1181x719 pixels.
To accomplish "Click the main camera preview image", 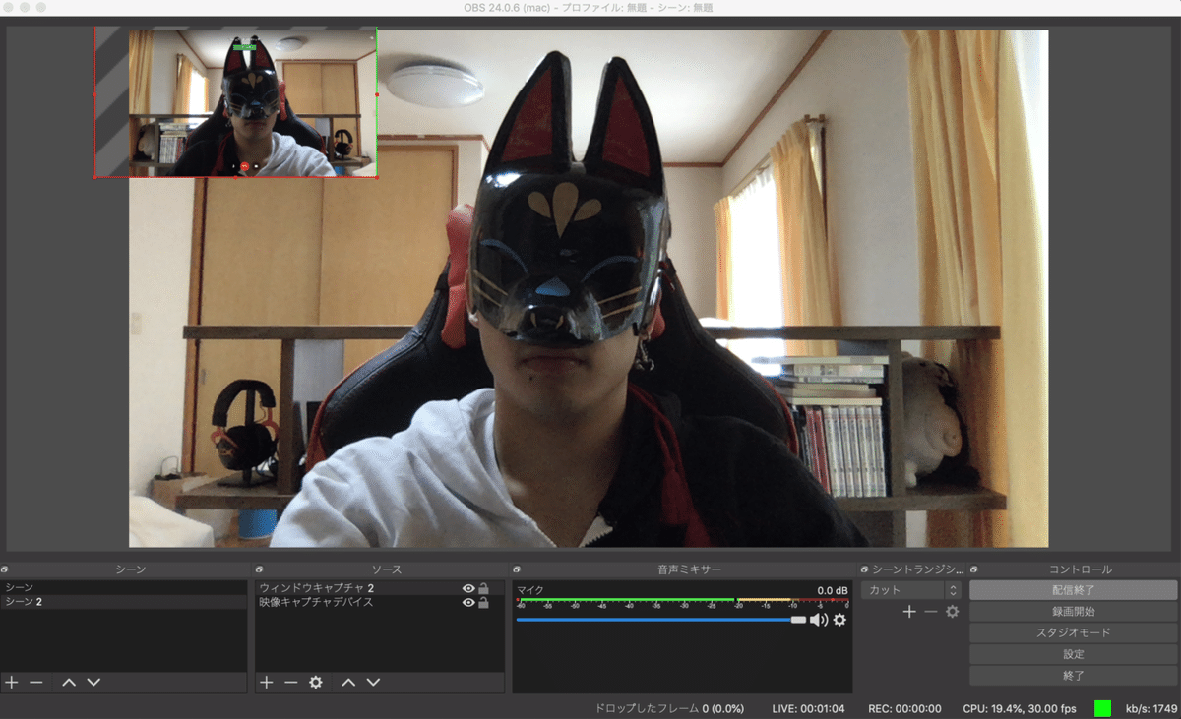I will click(x=589, y=288).
